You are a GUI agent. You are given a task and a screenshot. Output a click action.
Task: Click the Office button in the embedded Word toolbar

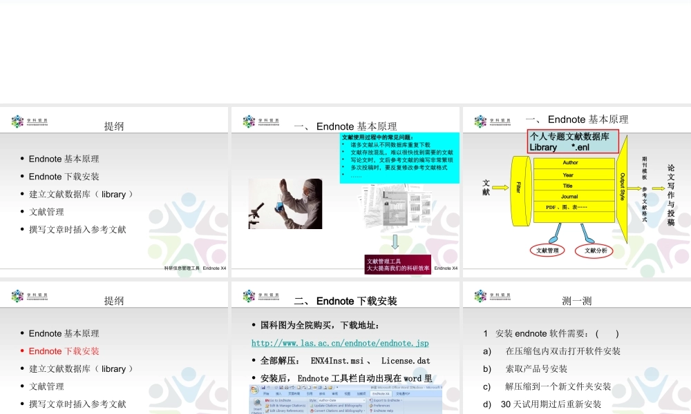[253, 388]
